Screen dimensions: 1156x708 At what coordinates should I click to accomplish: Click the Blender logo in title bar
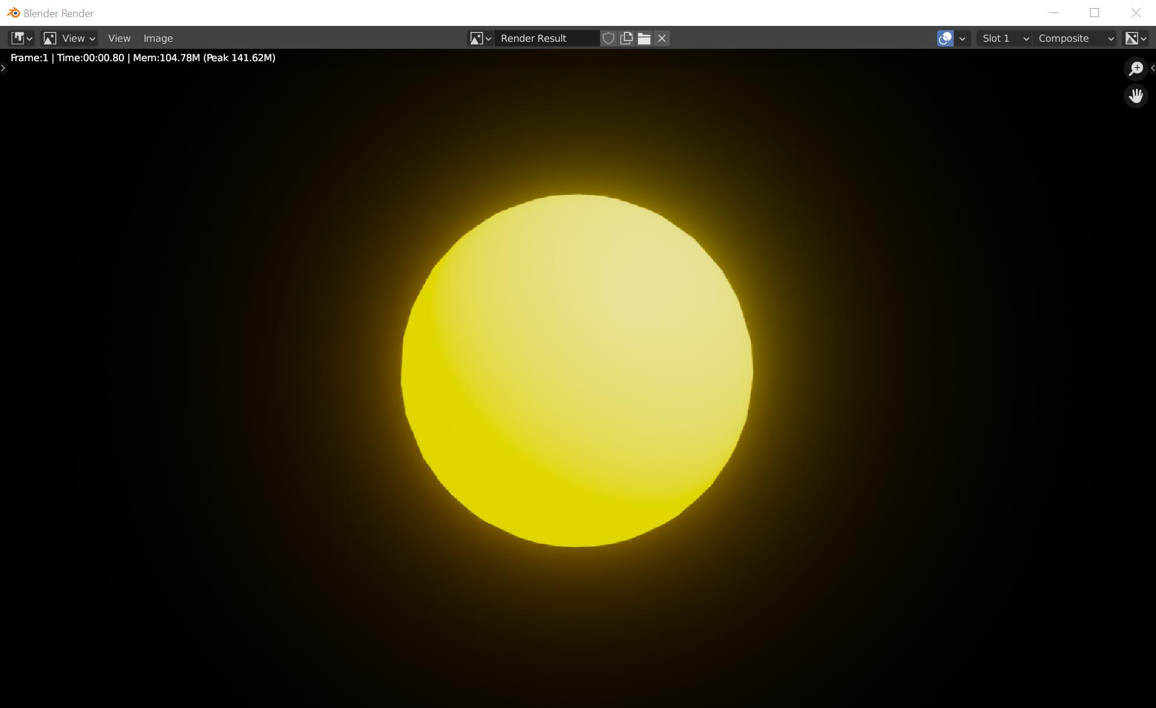tap(13, 12)
